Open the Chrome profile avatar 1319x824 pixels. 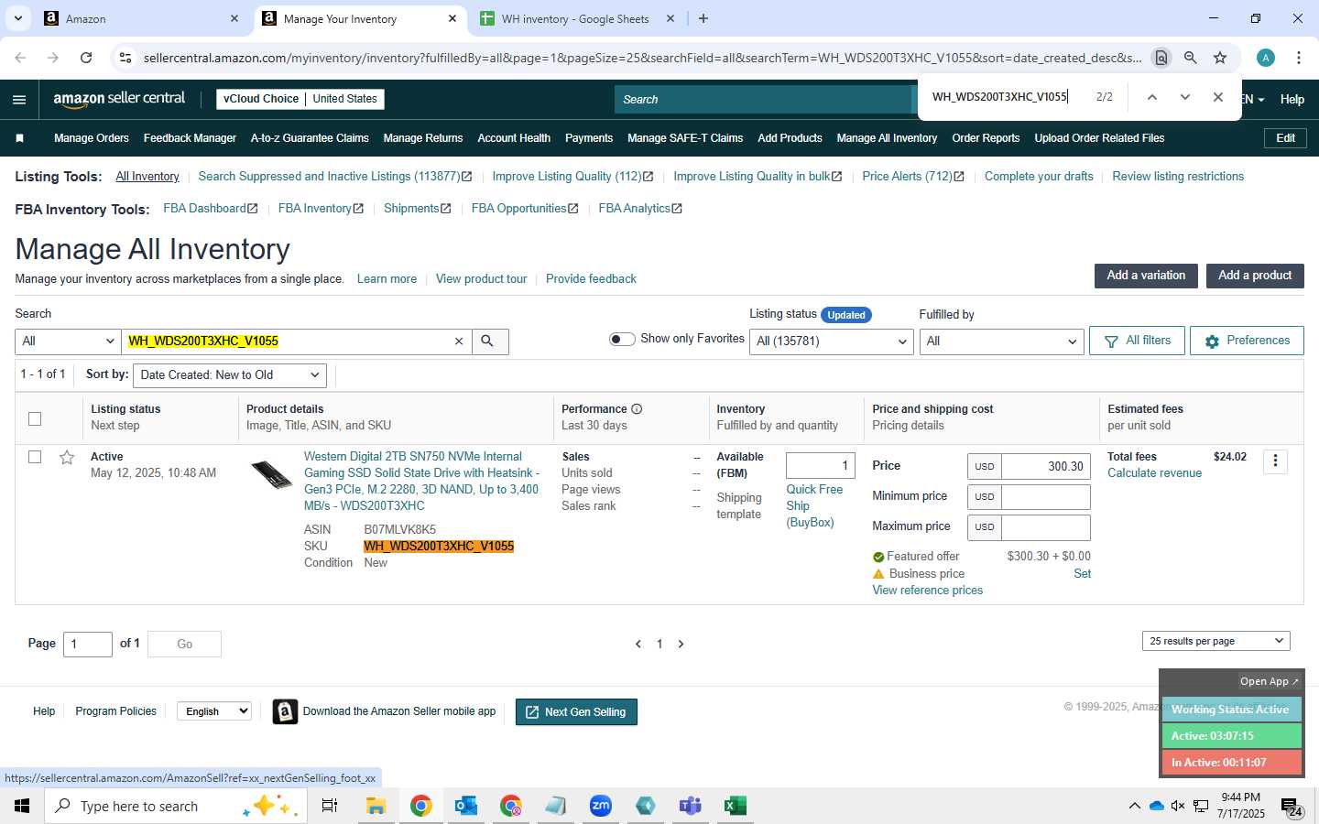tap(1266, 58)
